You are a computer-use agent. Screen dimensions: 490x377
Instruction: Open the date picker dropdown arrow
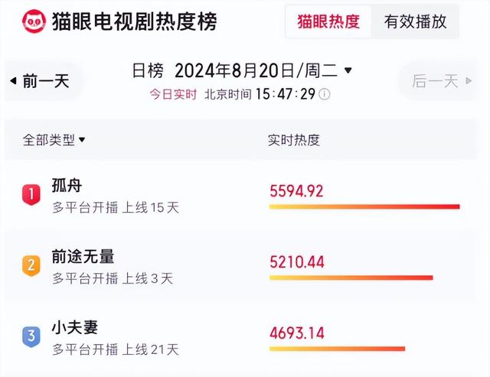click(348, 70)
